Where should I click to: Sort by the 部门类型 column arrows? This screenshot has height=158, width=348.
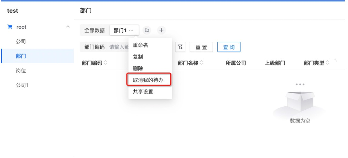coord(327,63)
